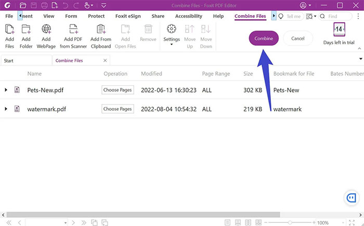Open the user account icon
Viewport: 364px width, 226px height.
tap(304, 5)
